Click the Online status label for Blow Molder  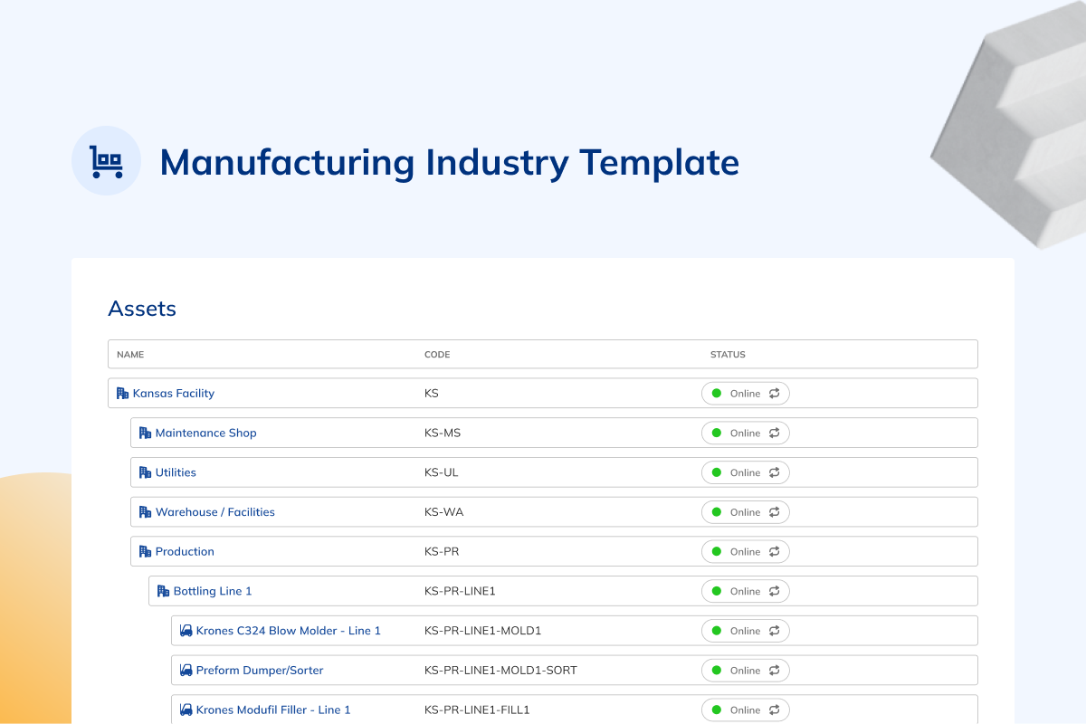tap(746, 631)
